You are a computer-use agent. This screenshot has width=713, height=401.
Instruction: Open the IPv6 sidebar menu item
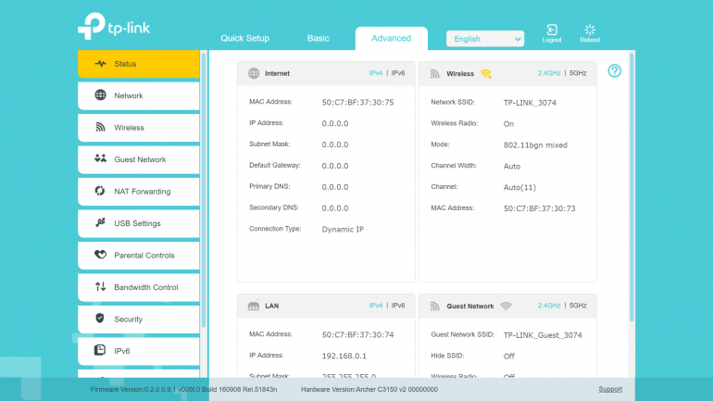click(139, 351)
